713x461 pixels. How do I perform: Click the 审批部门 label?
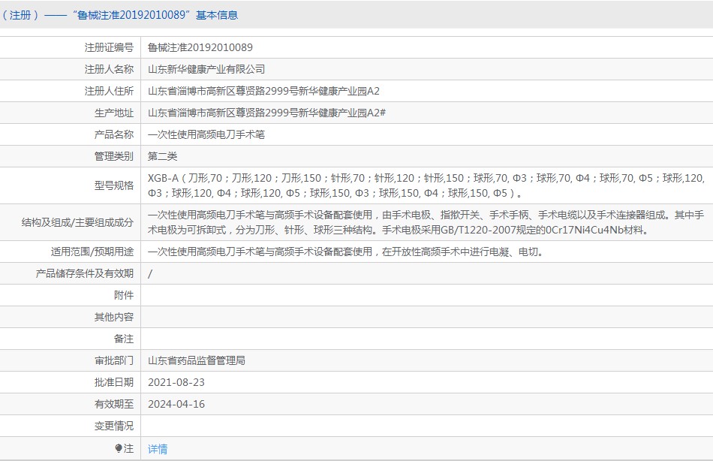[114, 360]
